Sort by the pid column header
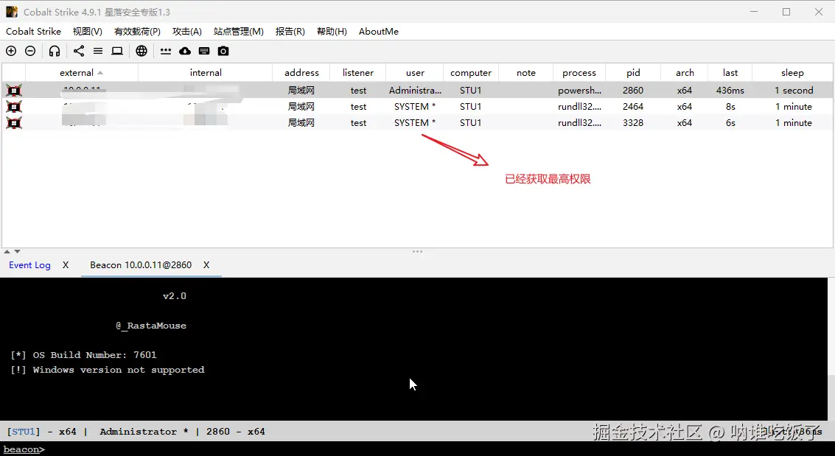The width and height of the screenshot is (835, 456). pyautogui.click(x=633, y=73)
